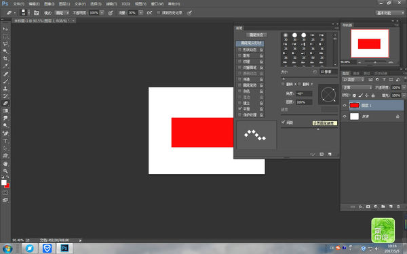This screenshot has width=407, height=254.
Task: Open the layer opacity arrow
Action: 404,87
